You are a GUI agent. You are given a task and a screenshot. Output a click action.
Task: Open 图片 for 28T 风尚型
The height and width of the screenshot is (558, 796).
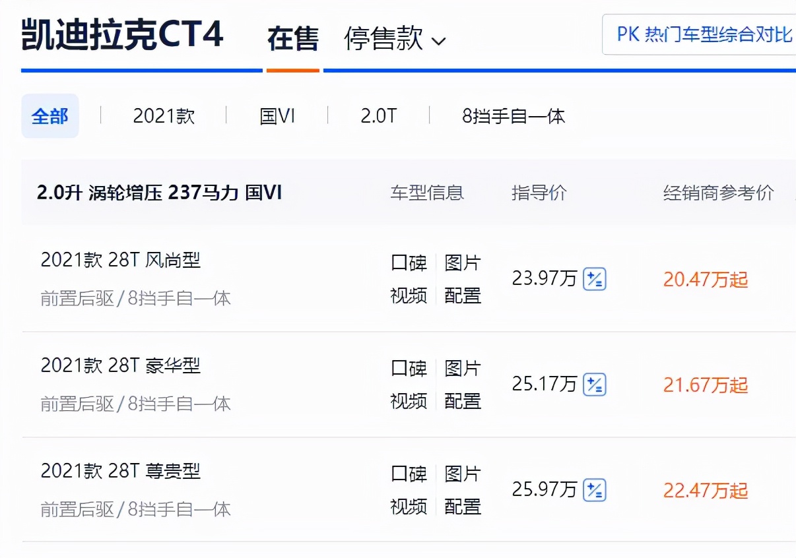click(463, 263)
